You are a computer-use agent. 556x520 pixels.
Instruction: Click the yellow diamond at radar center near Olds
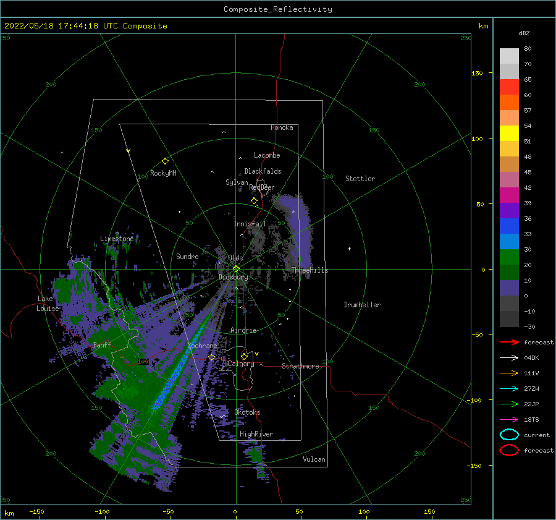236,269
